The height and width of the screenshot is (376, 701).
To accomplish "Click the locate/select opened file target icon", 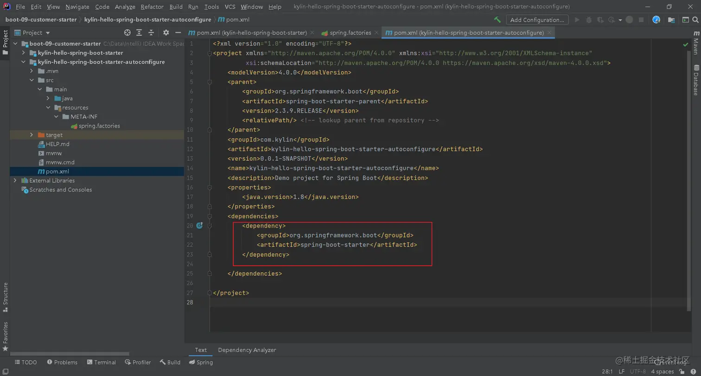I will point(127,32).
